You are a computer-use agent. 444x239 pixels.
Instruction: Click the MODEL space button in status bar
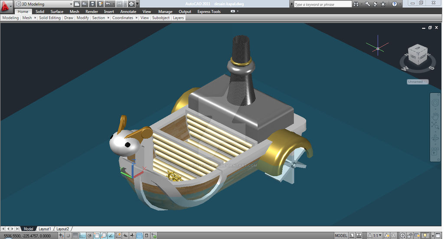point(341,236)
